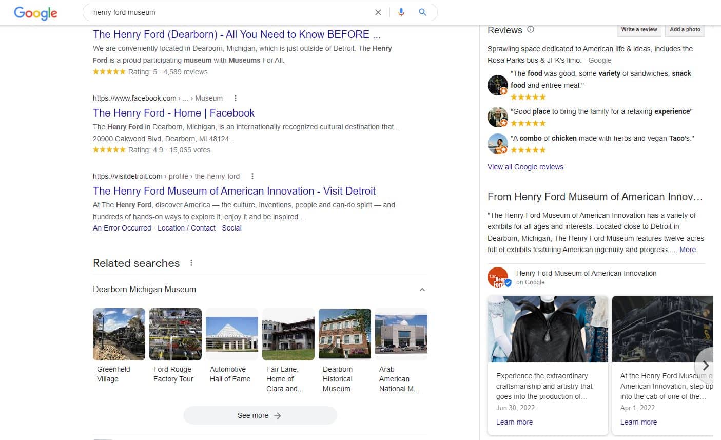Expand description with More link

click(688, 250)
